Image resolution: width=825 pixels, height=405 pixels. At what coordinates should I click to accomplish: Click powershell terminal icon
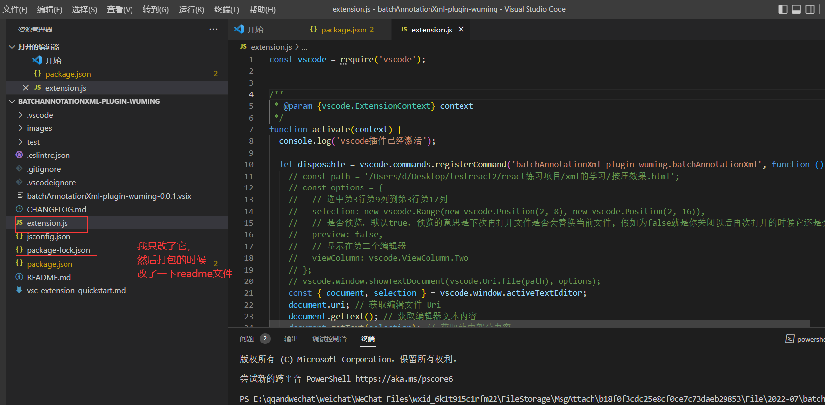pyautogui.click(x=790, y=339)
